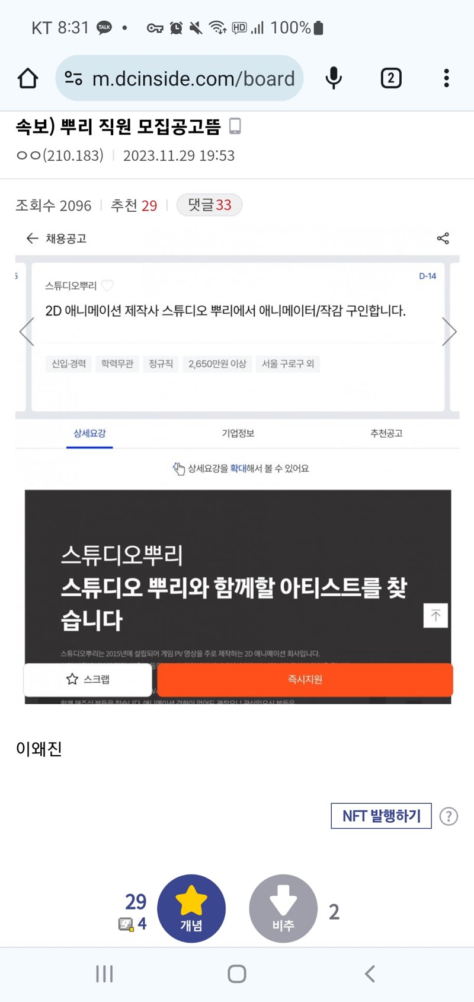The height and width of the screenshot is (1002, 474).
Task: Open the 댓글 33 comments button
Action: [209, 205]
